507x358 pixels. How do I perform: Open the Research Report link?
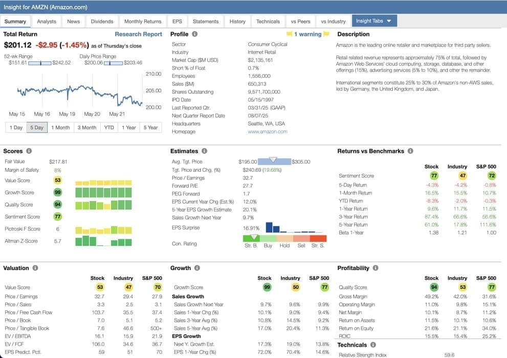pyautogui.click(x=139, y=34)
